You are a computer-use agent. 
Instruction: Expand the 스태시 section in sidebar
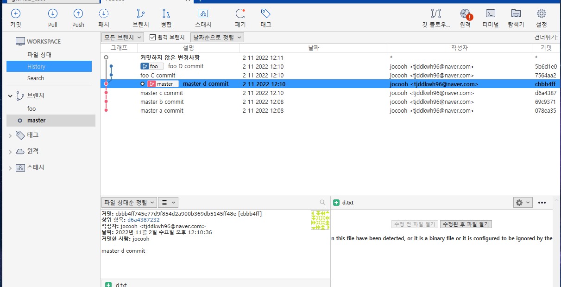[x=10, y=168]
